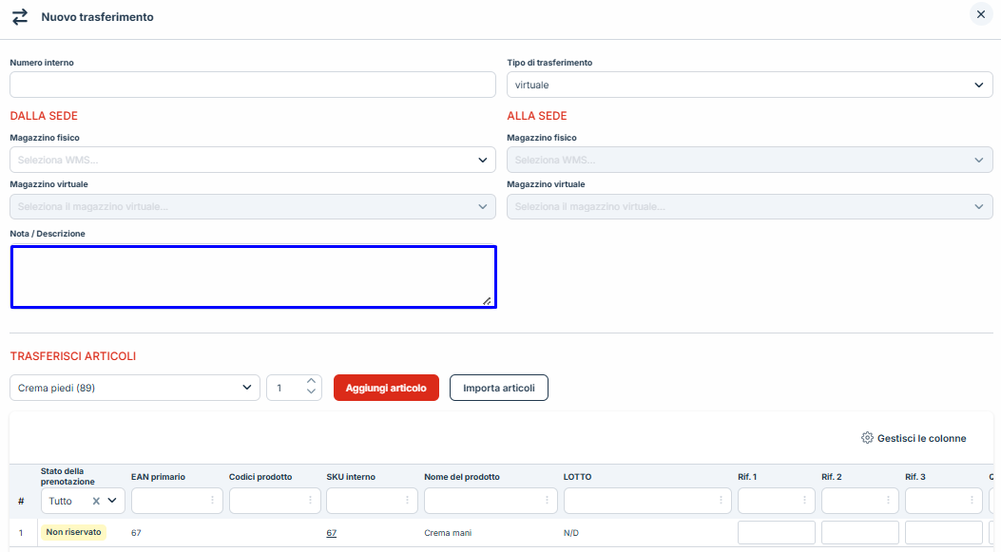Open the Codici prodotto filter options menu

tap(310, 501)
